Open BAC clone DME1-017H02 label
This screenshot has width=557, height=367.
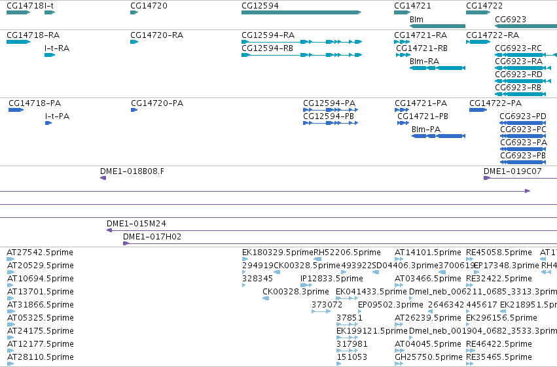point(152,237)
